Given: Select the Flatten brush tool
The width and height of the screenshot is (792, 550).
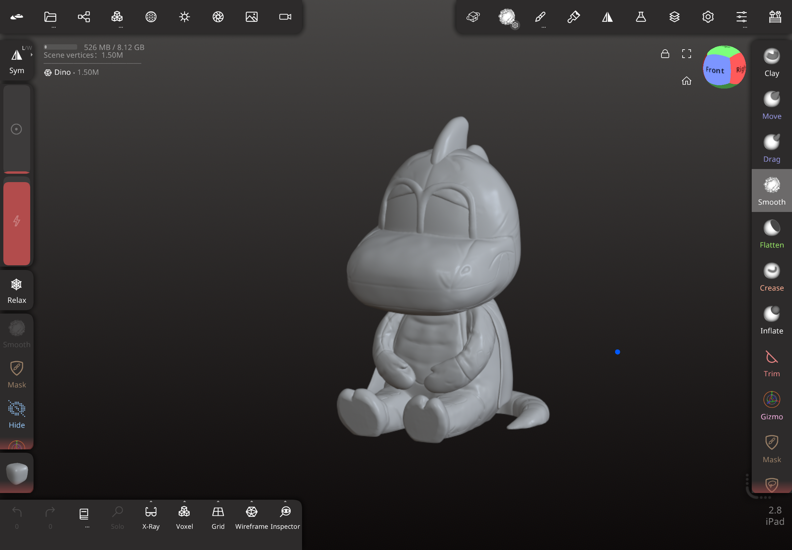Looking at the screenshot, I should point(771,234).
